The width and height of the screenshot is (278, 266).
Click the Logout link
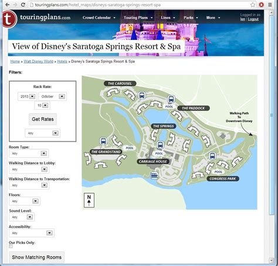pyautogui.click(x=253, y=19)
